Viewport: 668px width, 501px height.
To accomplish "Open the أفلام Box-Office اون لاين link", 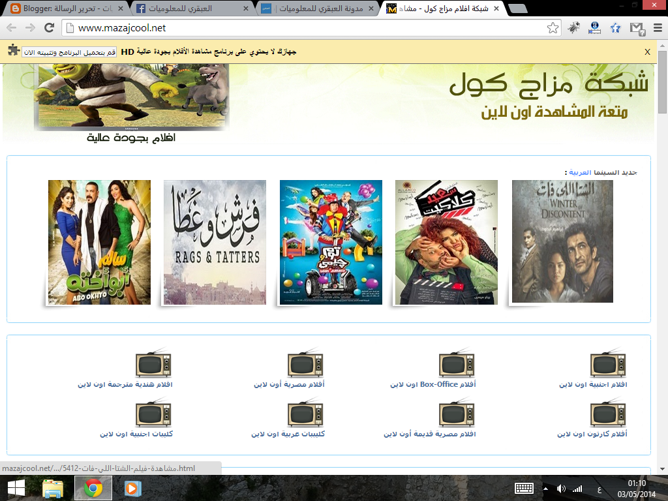I will 433,385.
